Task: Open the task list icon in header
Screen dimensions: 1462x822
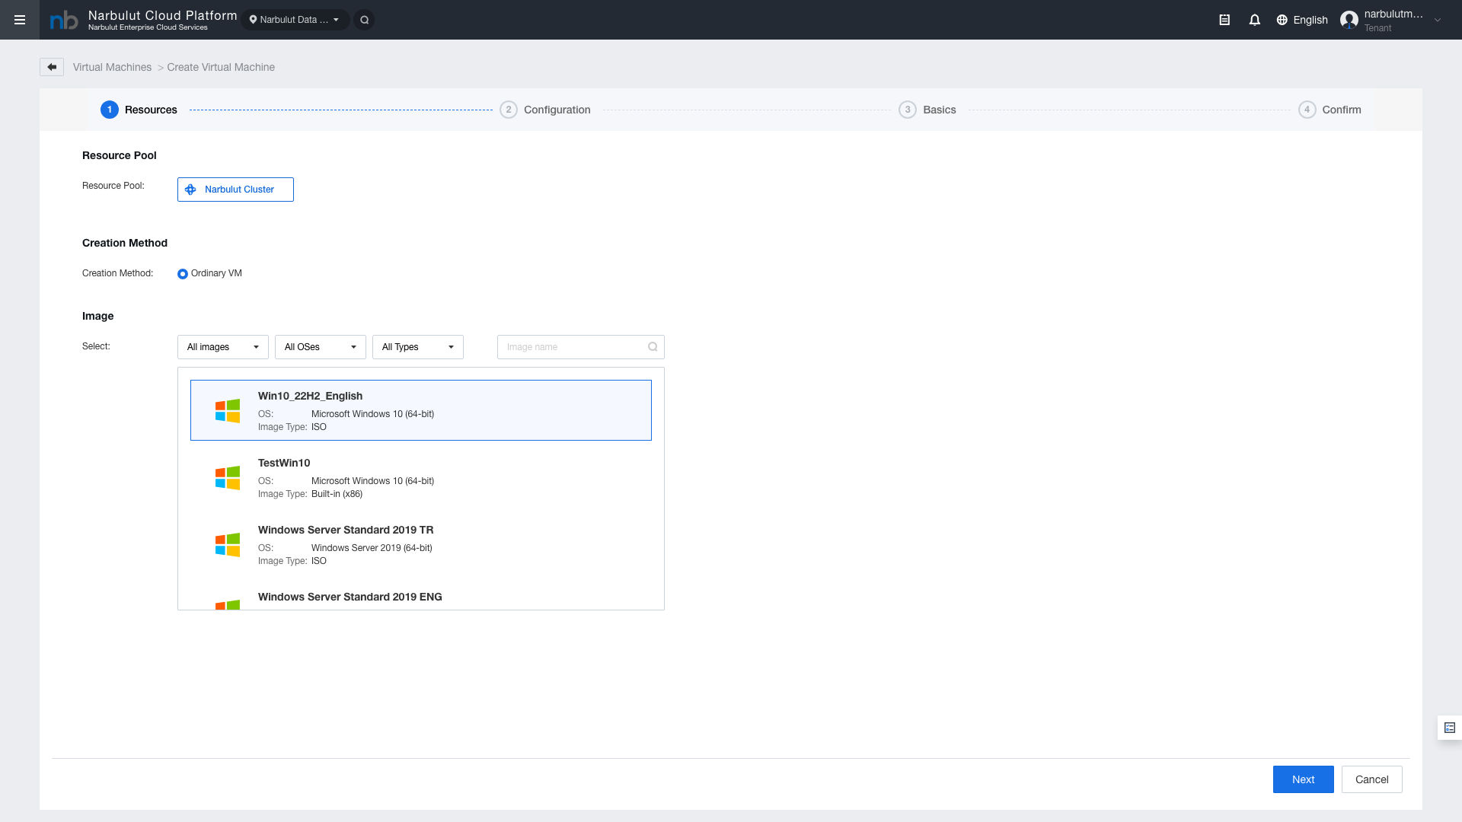Action: [1224, 20]
